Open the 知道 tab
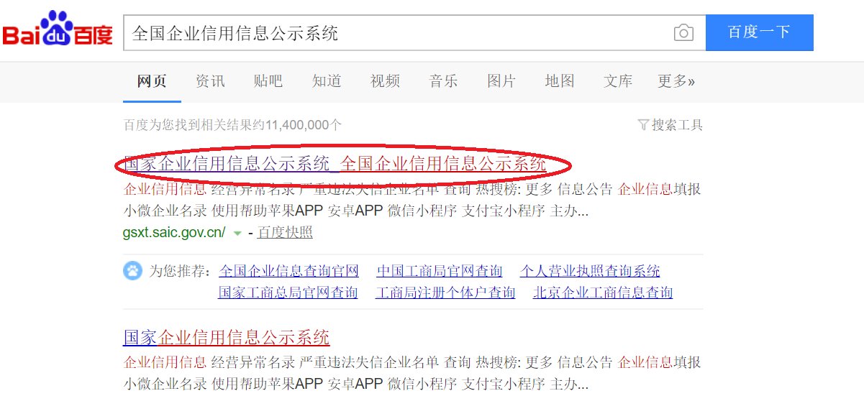Image resolution: width=864 pixels, height=396 pixels. pyautogui.click(x=327, y=81)
